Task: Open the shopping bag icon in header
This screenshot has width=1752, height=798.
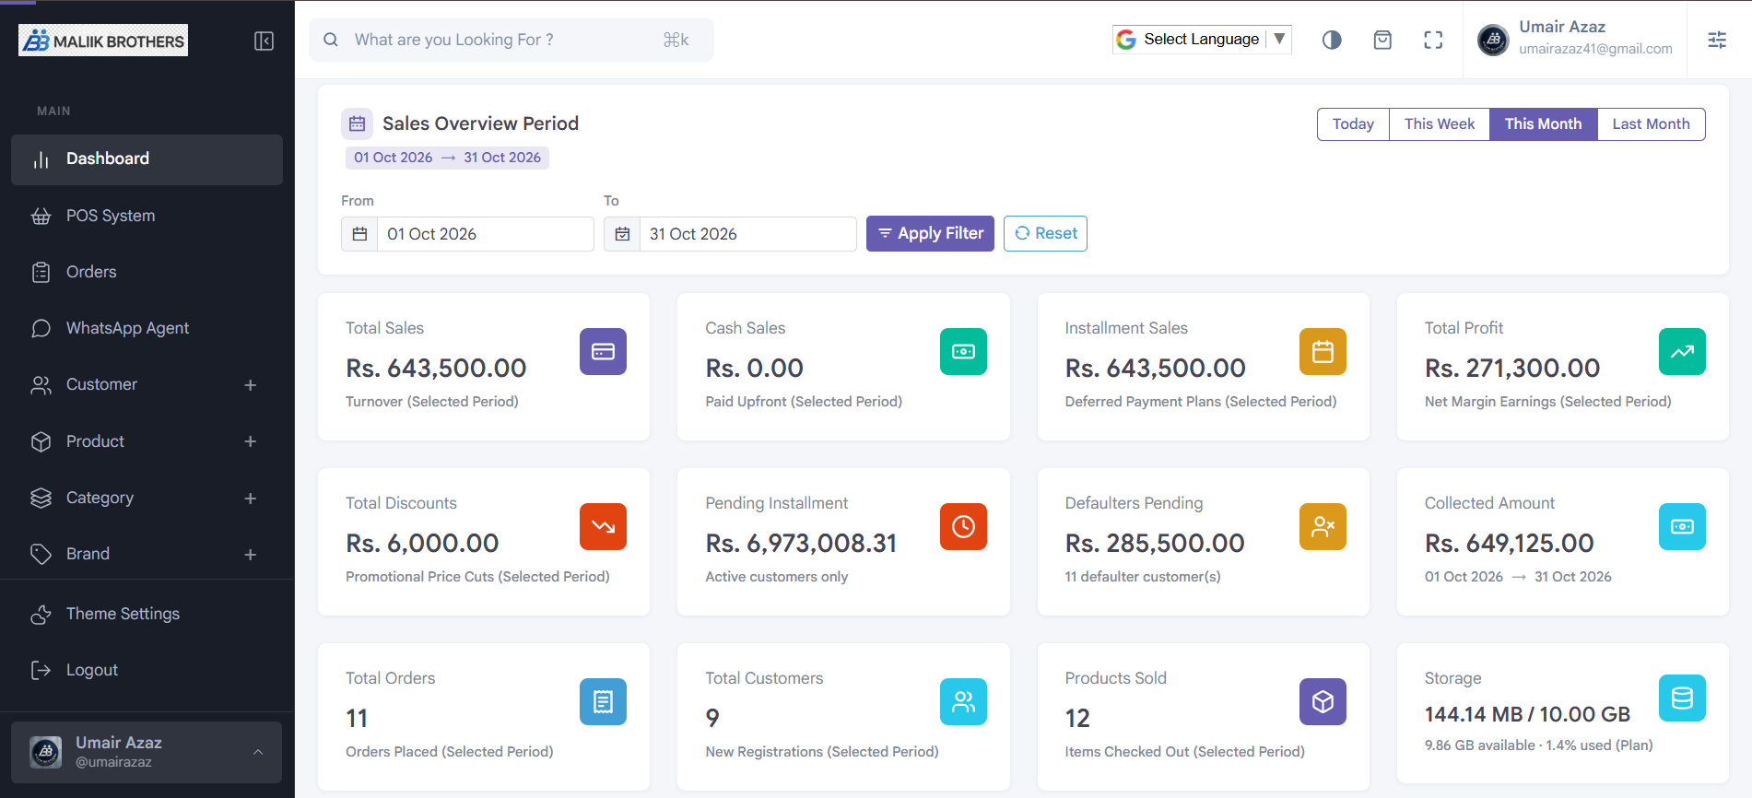Action: click(x=1382, y=40)
